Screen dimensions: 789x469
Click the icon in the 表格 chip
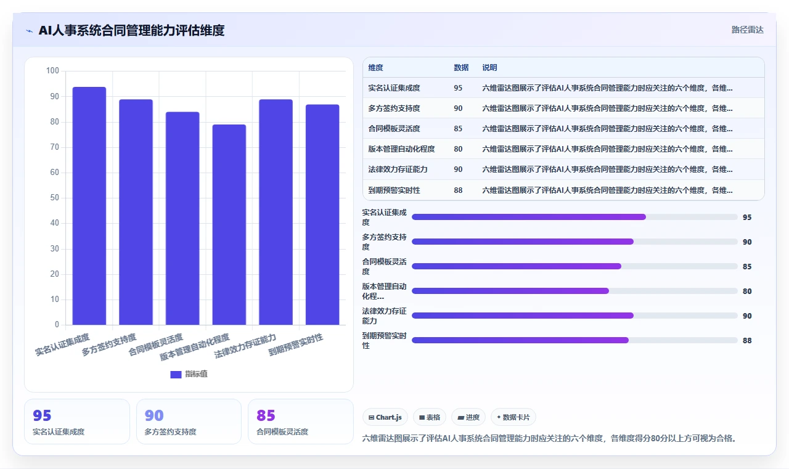pos(422,418)
